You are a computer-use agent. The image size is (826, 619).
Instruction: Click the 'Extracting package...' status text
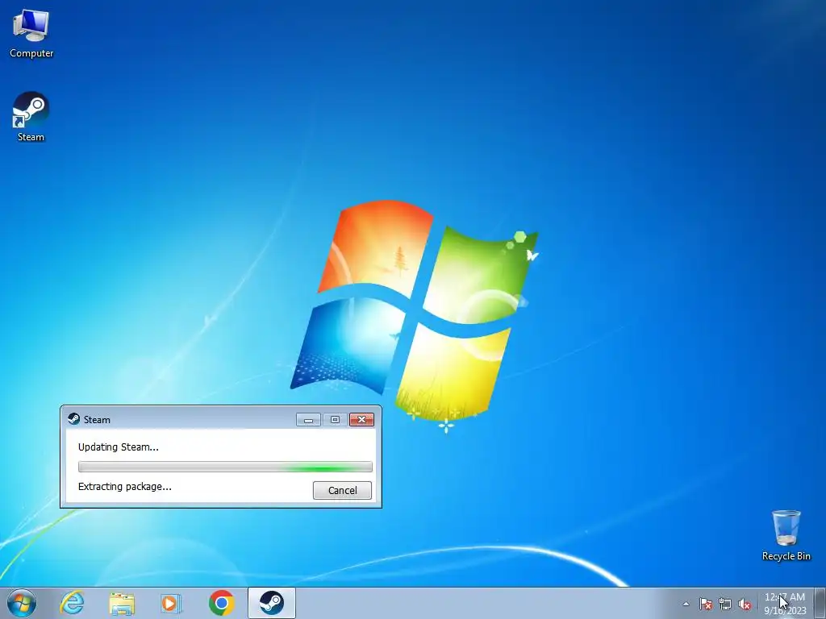pos(124,486)
